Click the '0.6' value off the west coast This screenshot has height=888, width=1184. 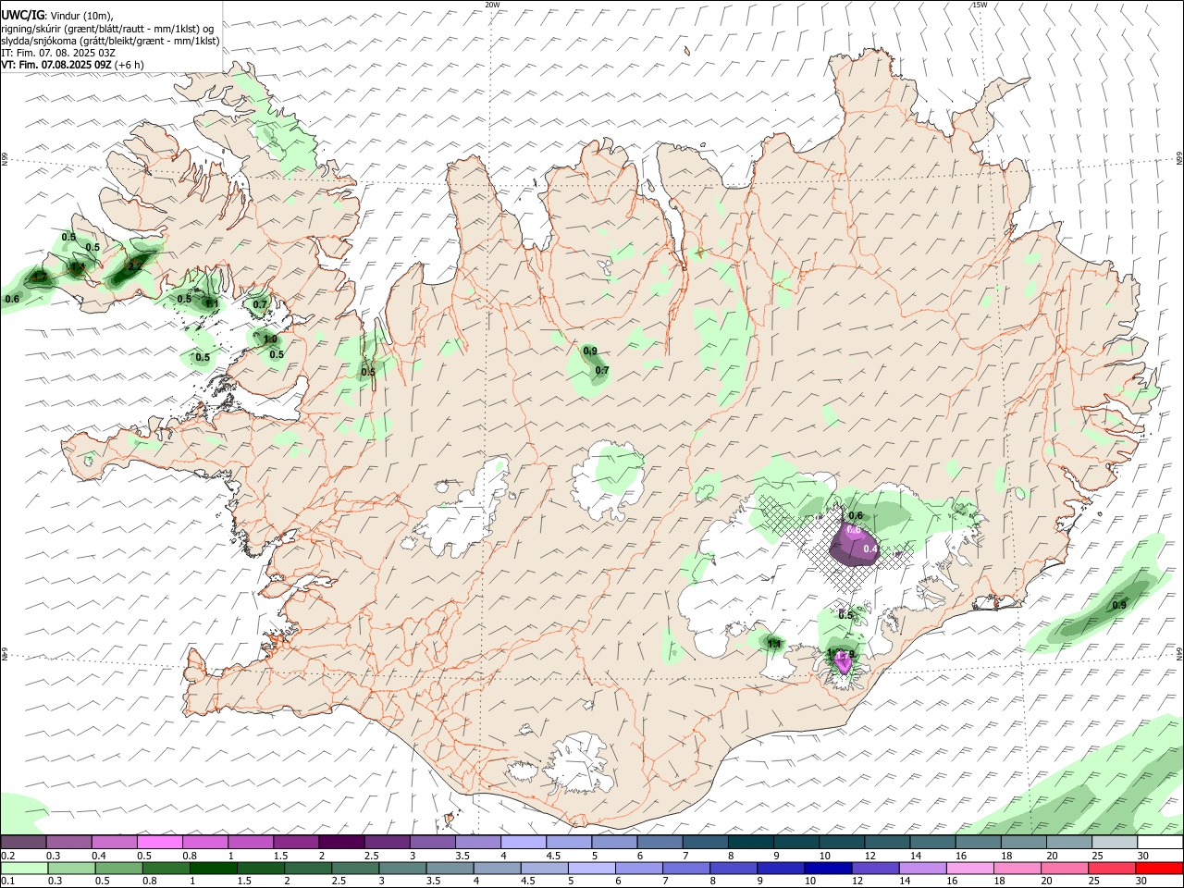coord(12,299)
